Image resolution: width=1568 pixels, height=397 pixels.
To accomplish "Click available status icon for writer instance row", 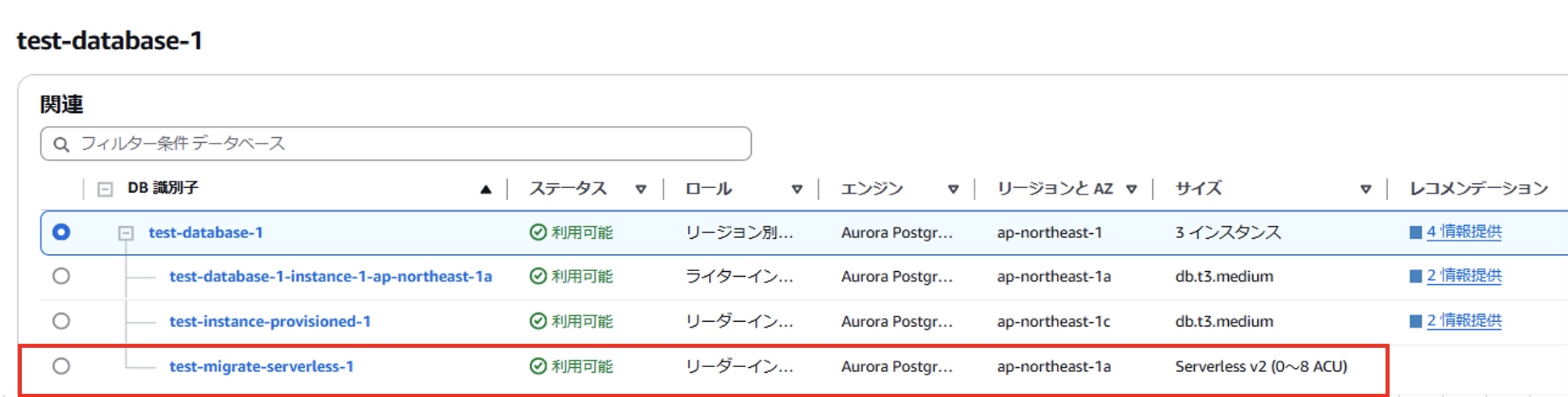I will click(x=539, y=276).
